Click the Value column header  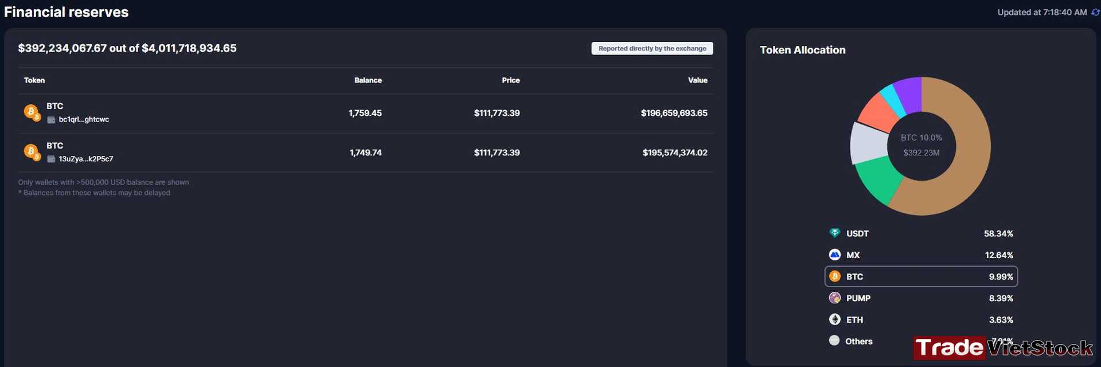(x=697, y=80)
